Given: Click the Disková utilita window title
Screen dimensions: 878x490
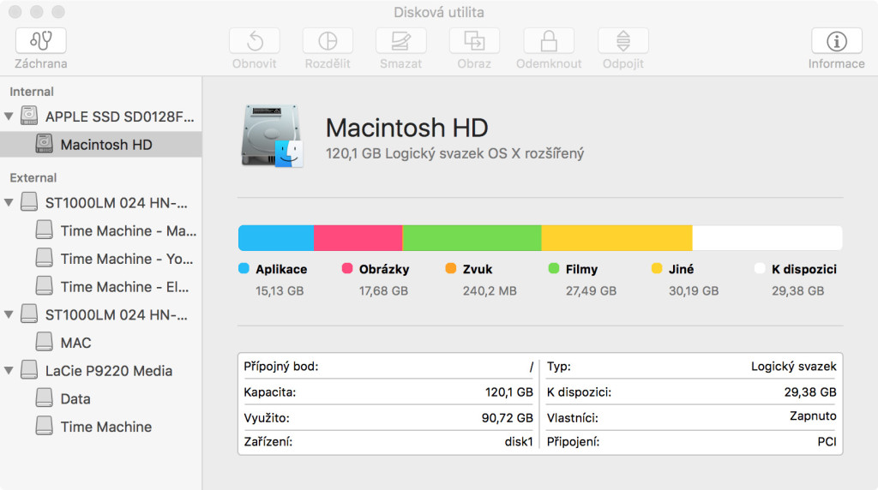Looking at the screenshot, I should click(439, 12).
